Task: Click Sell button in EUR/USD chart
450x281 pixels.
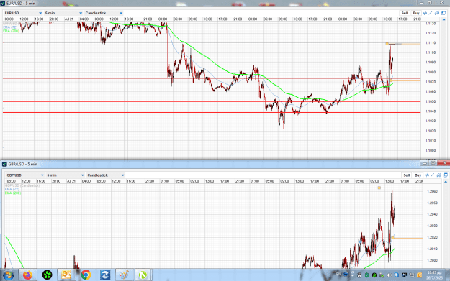Action: pos(405,13)
